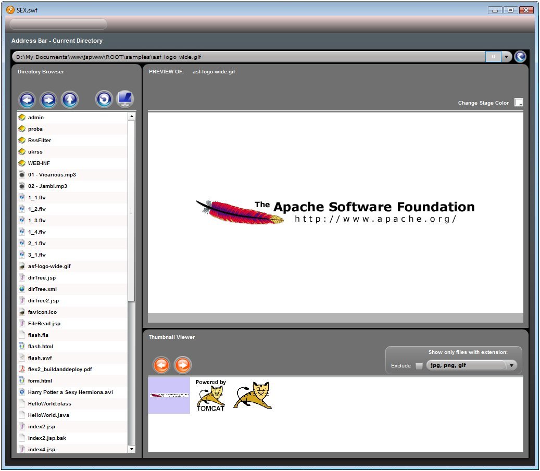
Task: Select index2.jsp.bak in the list
Action: pos(72,438)
